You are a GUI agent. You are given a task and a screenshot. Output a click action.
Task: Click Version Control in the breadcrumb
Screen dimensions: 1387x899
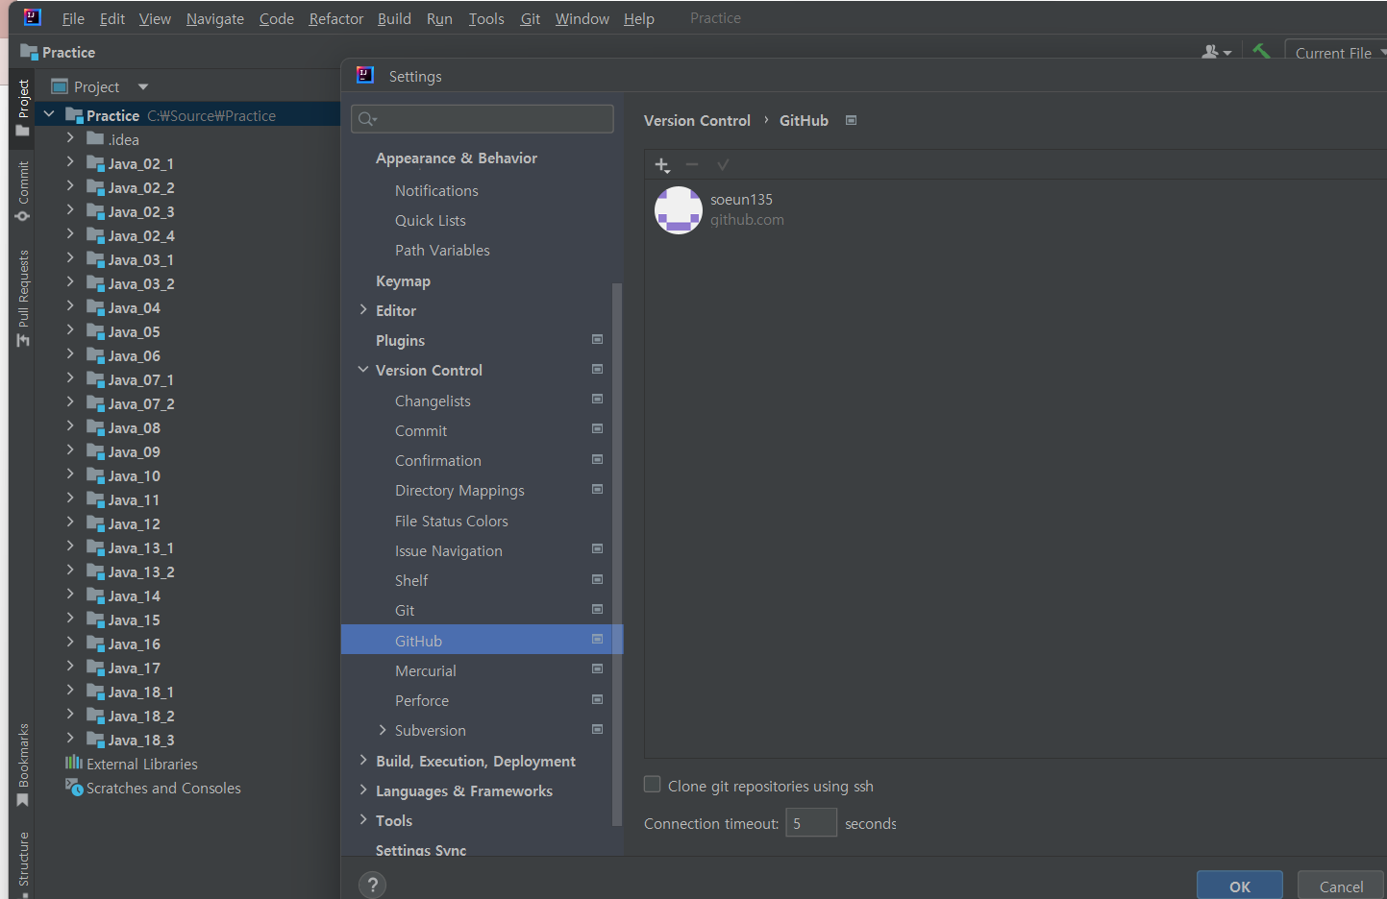coord(697,120)
